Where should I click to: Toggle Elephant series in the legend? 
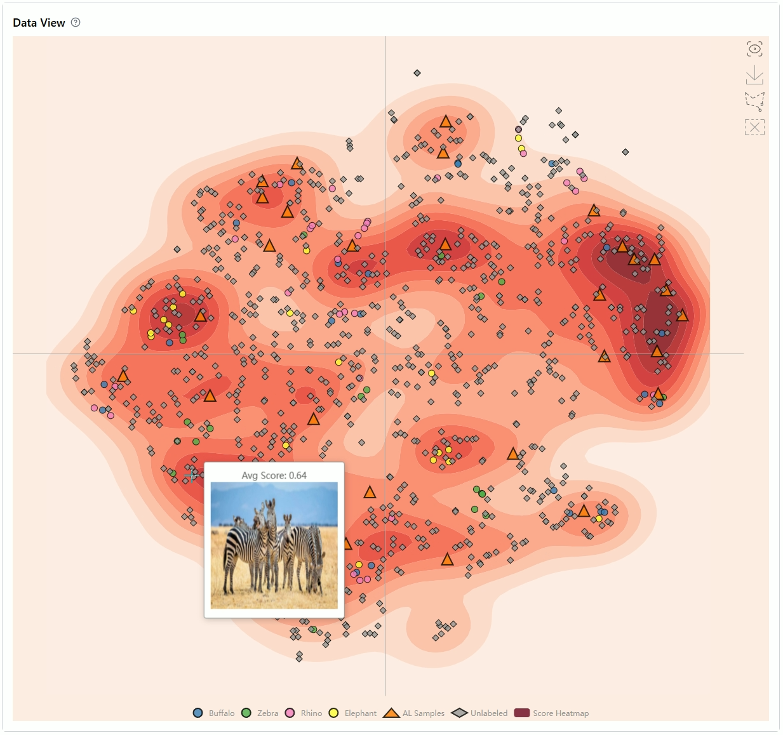(352, 713)
